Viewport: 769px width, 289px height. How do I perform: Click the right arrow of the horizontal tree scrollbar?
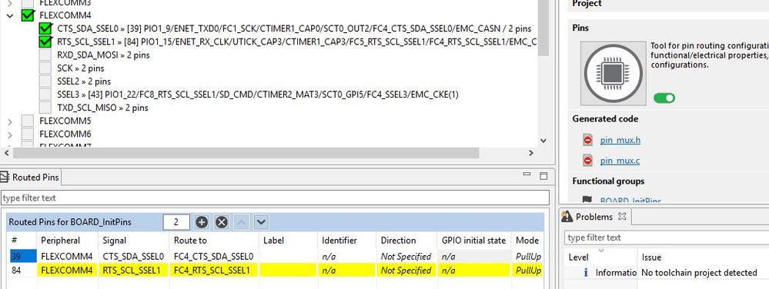[531, 153]
